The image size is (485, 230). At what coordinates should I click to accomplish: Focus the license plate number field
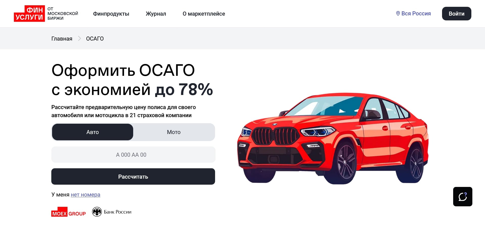(133, 155)
